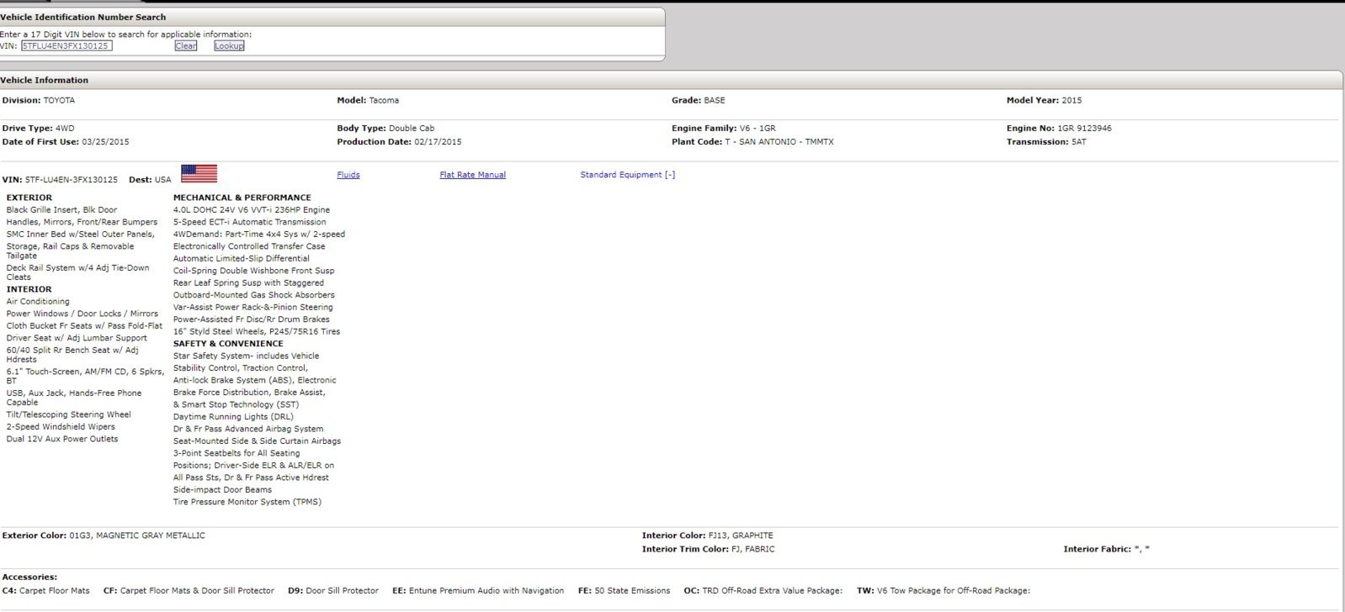Click the Dest: USA text
The image size is (1345, 612).
pos(150,180)
